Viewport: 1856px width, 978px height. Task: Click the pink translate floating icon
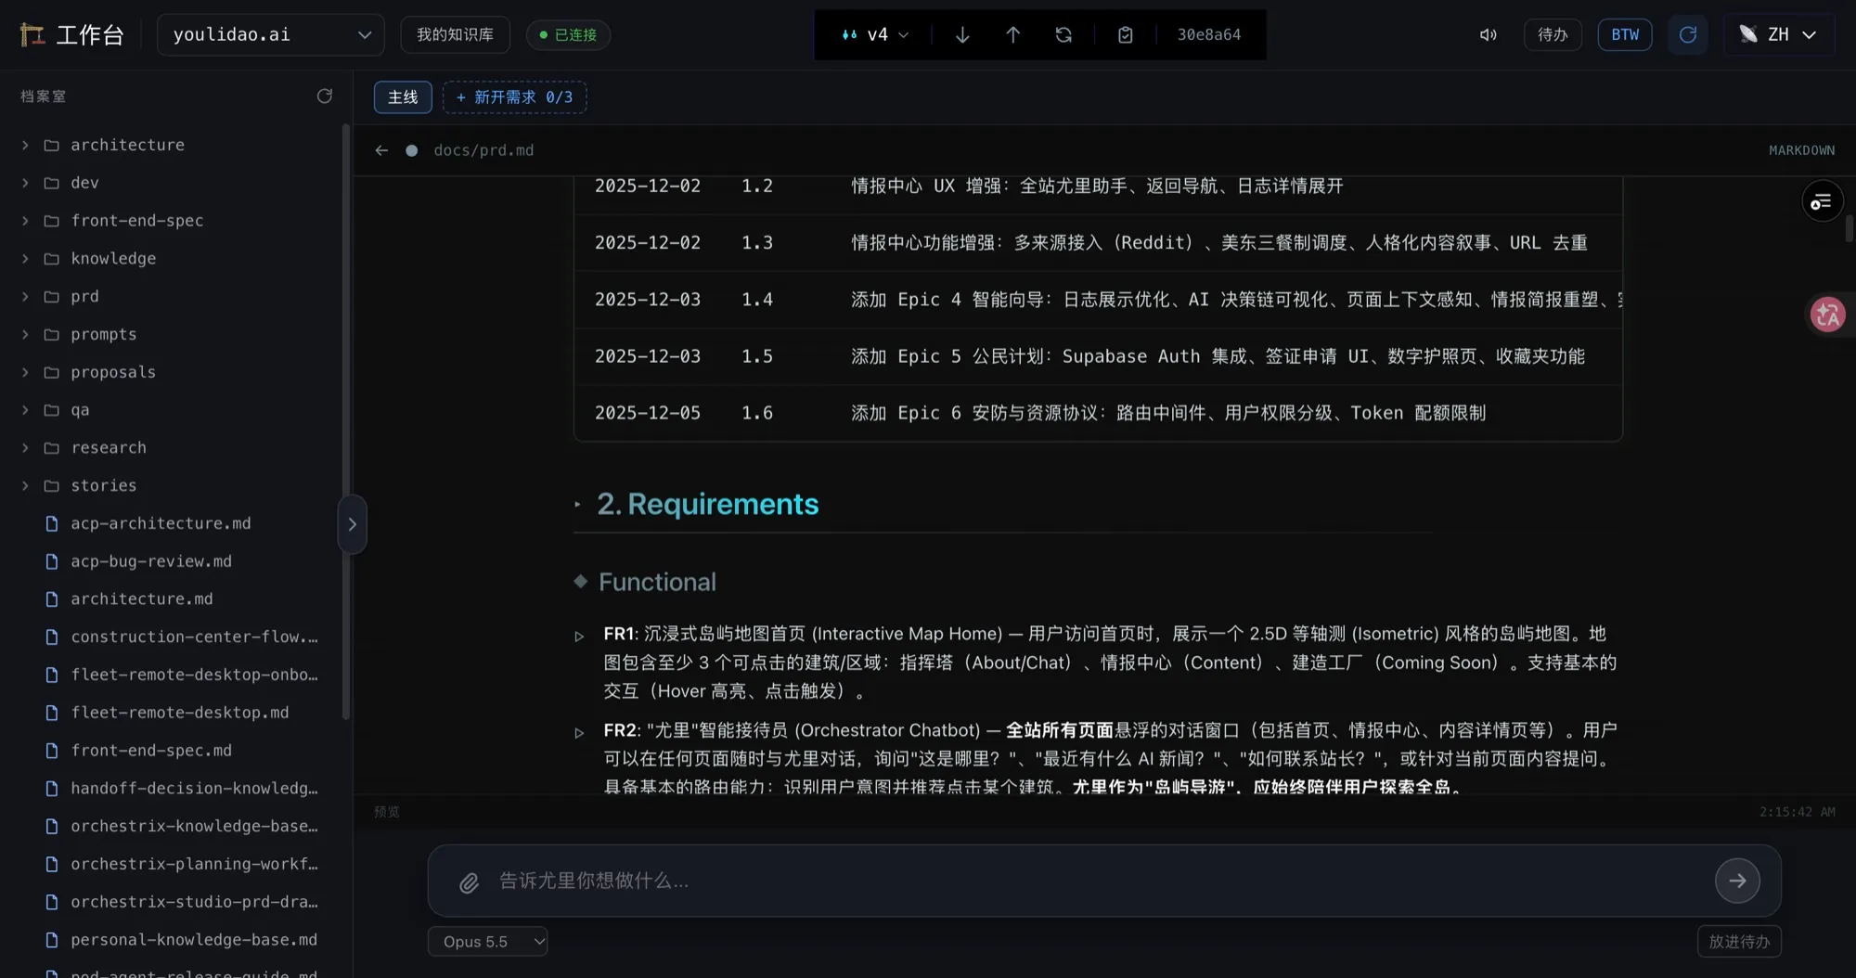pyautogui.click(x=1827, y=315)
